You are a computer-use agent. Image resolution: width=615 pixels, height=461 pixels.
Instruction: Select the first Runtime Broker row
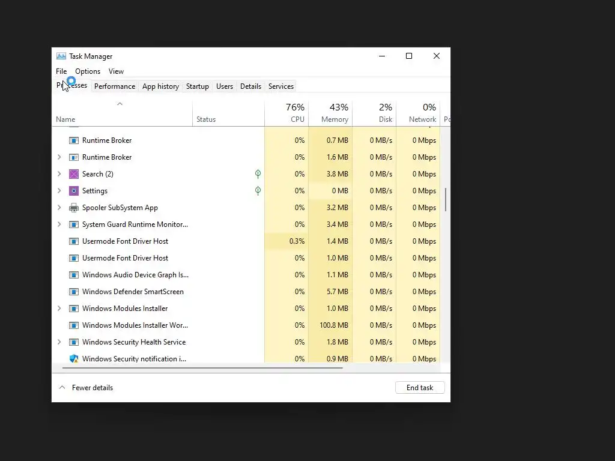click(246, 140)
